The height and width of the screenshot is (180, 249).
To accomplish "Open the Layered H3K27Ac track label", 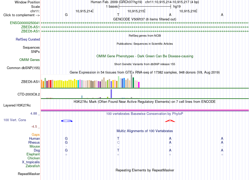I will pyautogui.click(x=17, y=105).
